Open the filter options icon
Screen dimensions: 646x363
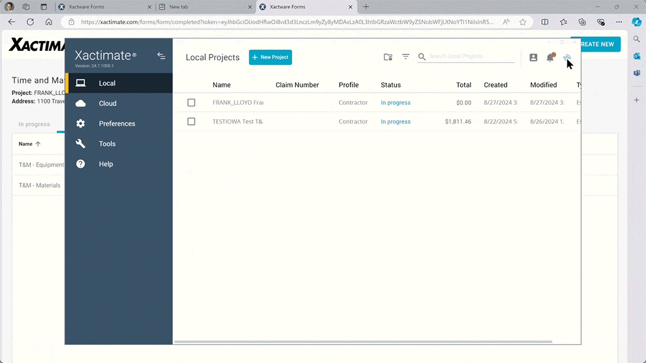point(406,57)
